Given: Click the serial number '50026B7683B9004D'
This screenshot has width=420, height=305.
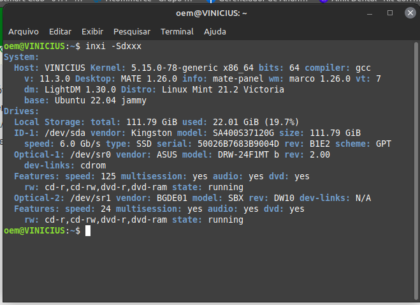Looking at the screenshot, I should [238, 144].
